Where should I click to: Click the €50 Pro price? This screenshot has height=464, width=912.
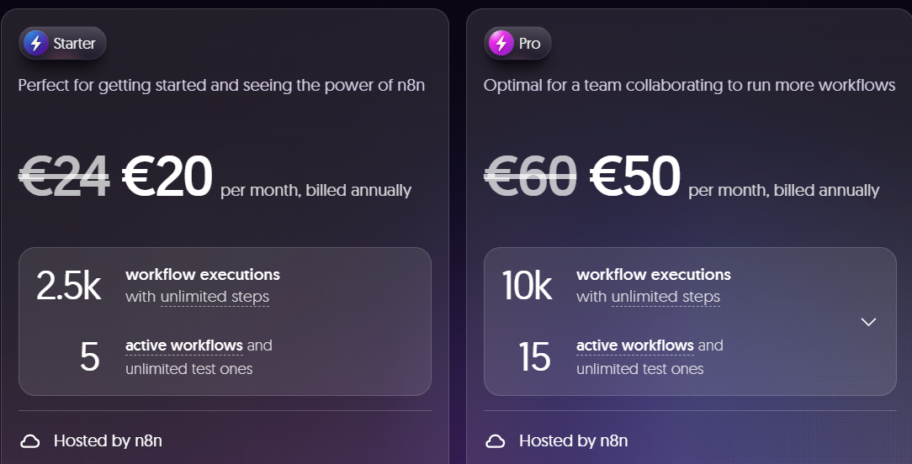pyautogui.click(x=634, y=177)
